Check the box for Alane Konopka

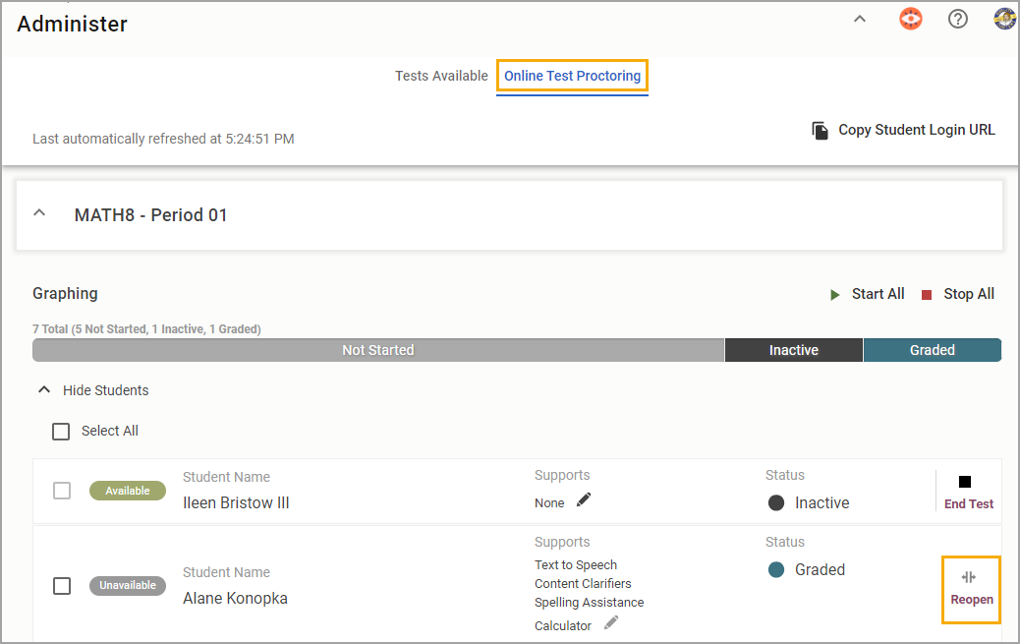click(62, 585)
